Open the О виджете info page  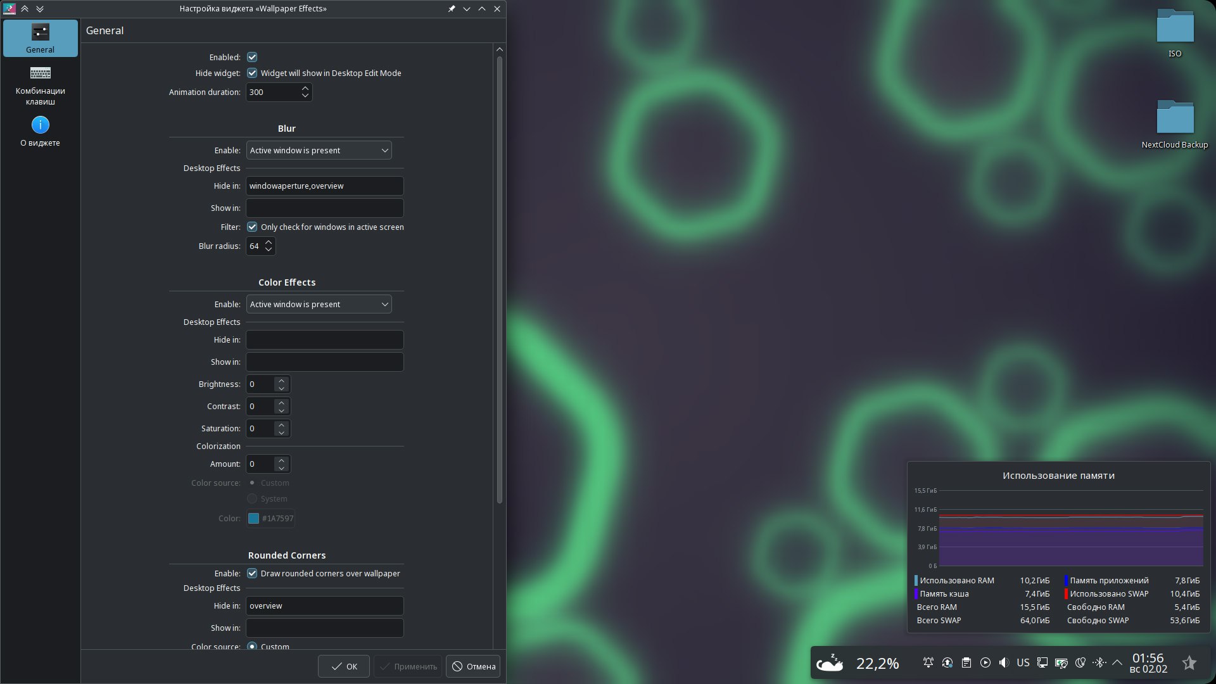(x=40, y=131)
